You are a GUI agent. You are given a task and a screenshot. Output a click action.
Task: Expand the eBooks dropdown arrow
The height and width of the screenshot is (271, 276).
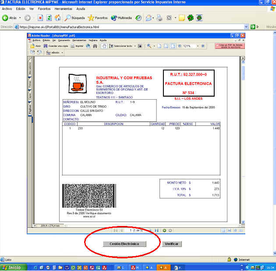[62, 53]
